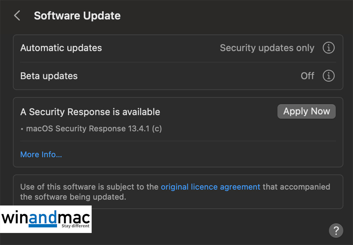Select the Automatic updates label
353x245 pixels.
(x=61, y=48)
